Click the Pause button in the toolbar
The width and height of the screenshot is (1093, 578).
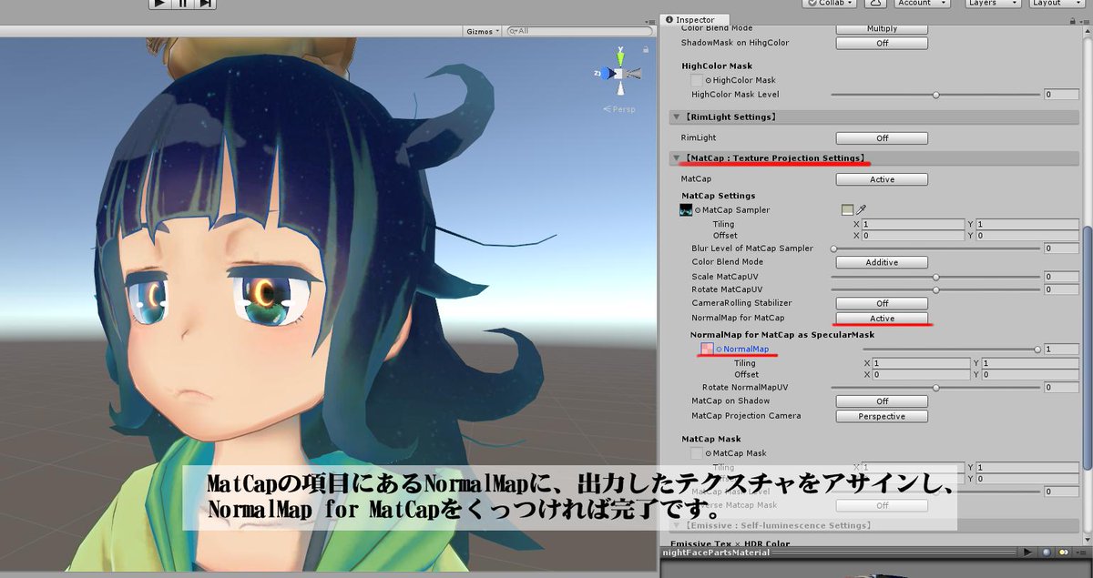(x=183, y=4)
